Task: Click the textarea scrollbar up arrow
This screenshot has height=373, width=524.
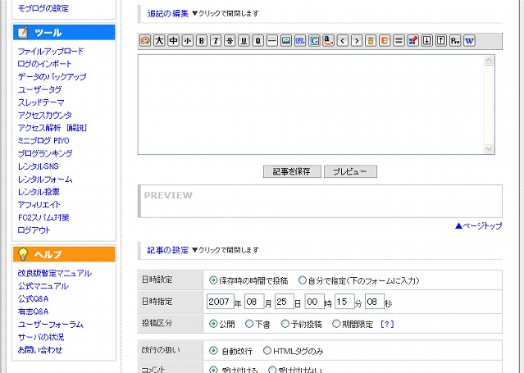Action: 489,61
